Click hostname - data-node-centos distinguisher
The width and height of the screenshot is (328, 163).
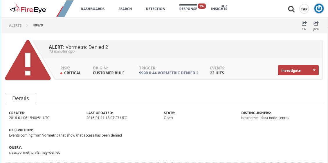pyautogui.click(x=265, y=118)
